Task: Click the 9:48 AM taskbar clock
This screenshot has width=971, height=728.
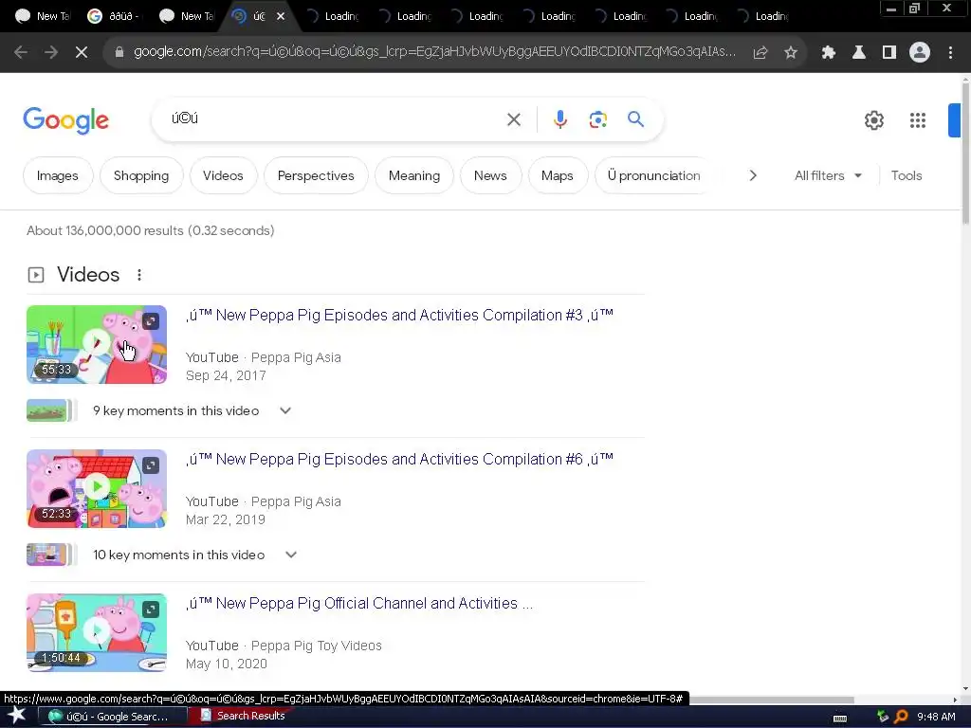Action: click(x=936, y=717)
